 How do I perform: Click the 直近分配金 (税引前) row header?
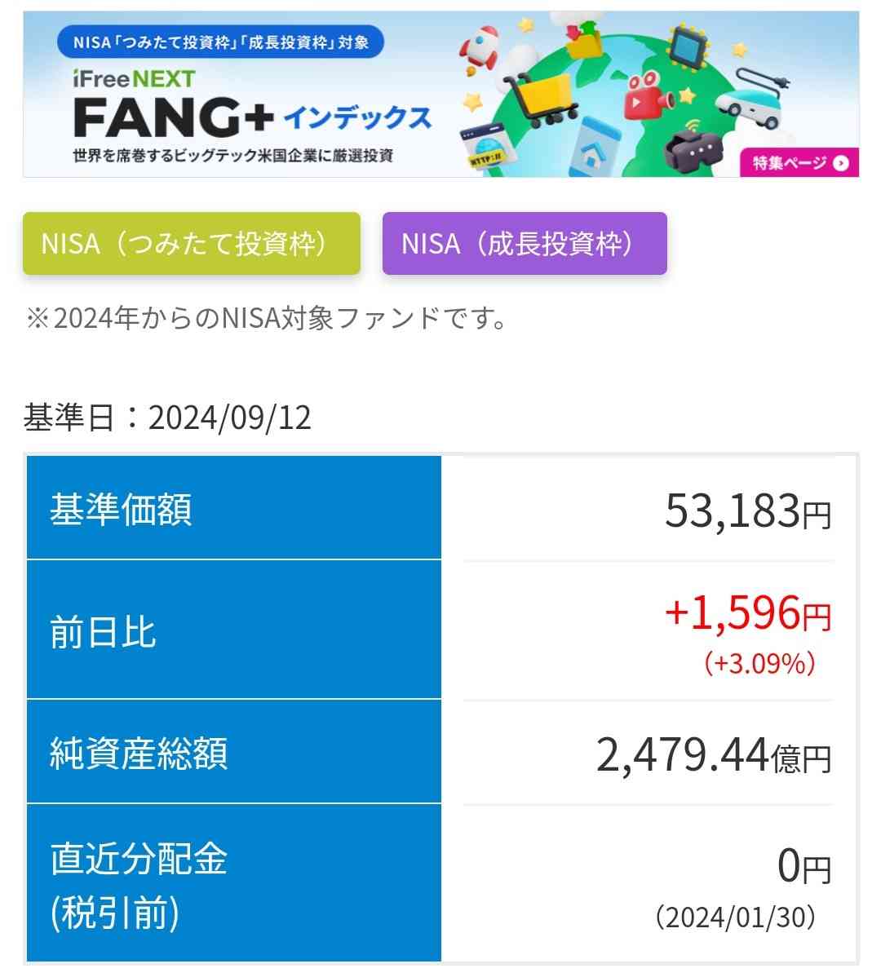click(x=233, y=883)
